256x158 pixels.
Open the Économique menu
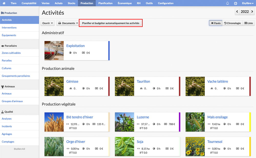coord(125,3)
